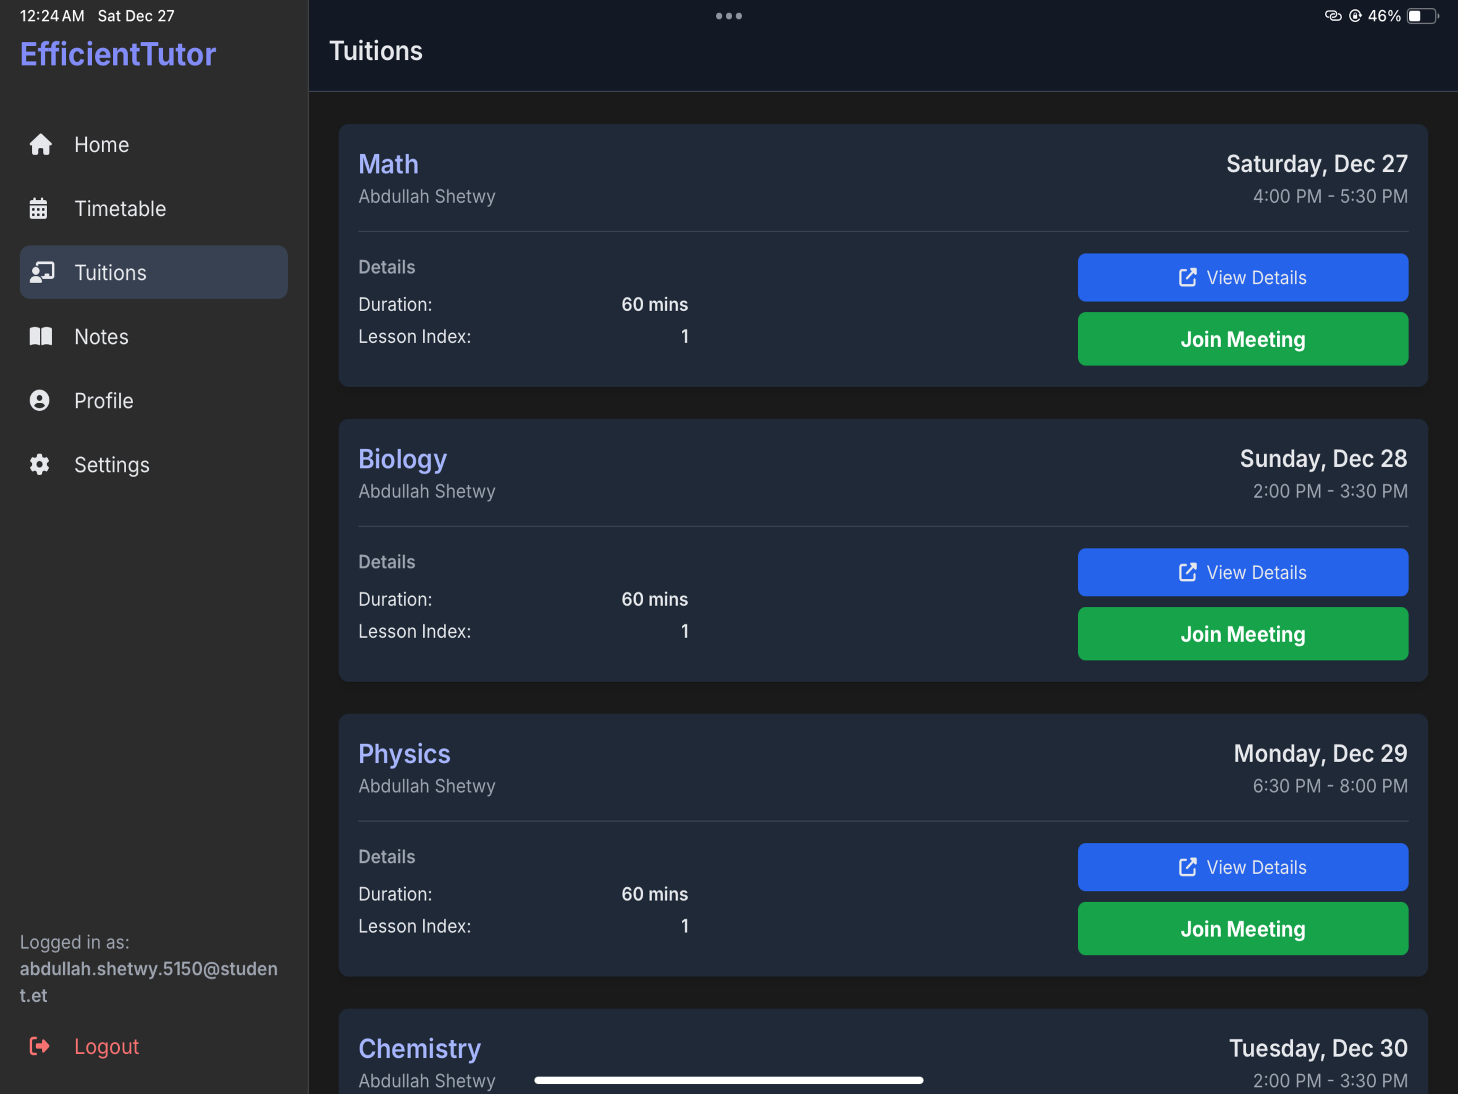Click the Settings gear icon
Image resolution: width=1458 pixels, height=1094 pixels.
[x=40, y=464]
